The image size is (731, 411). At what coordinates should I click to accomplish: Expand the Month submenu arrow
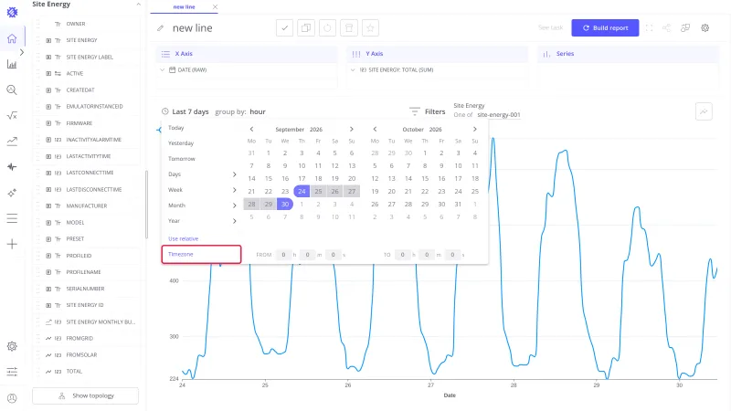(235, 205)
